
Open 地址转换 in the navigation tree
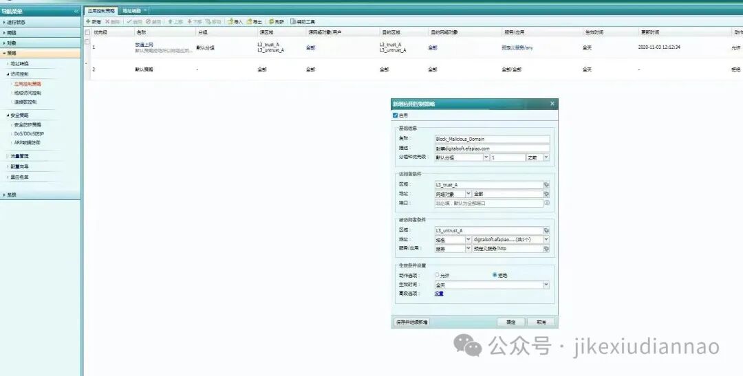19,63
